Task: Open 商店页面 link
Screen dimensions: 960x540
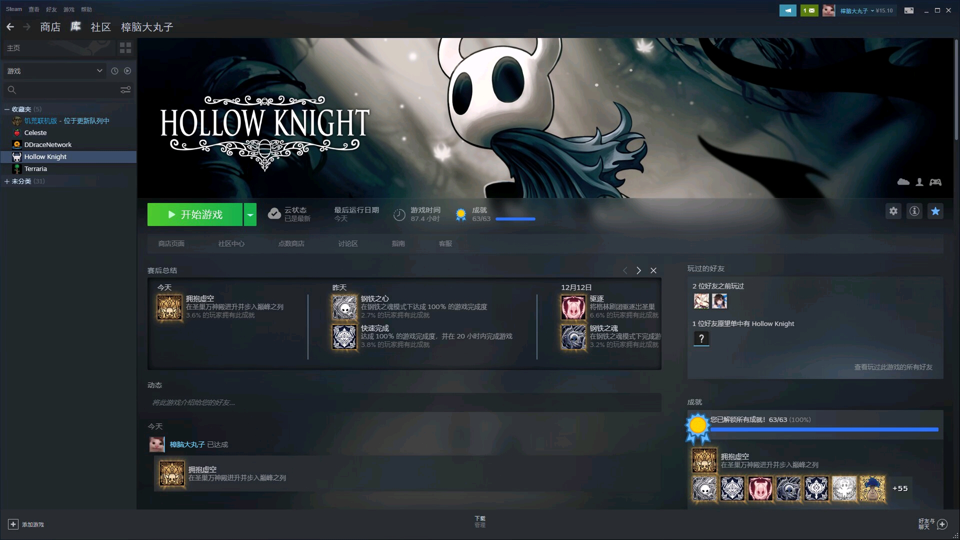Action: point(171,243)
